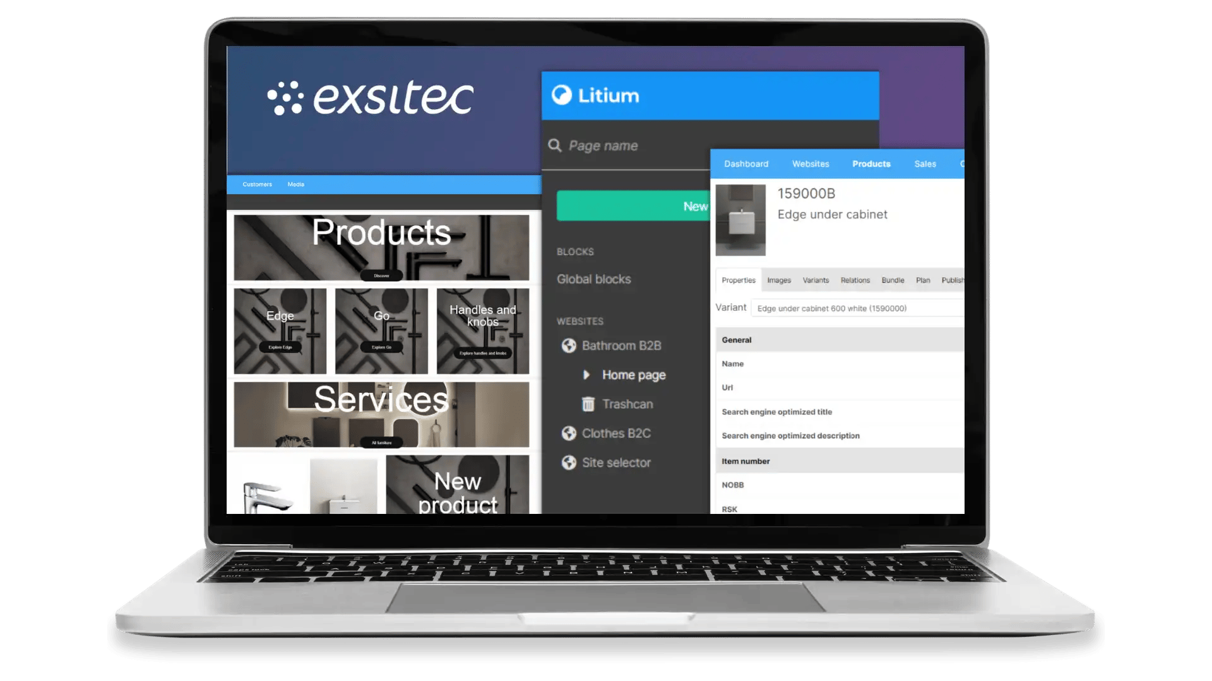Open the Images tab for Edge under cabinet

click(x=778, y=279)
